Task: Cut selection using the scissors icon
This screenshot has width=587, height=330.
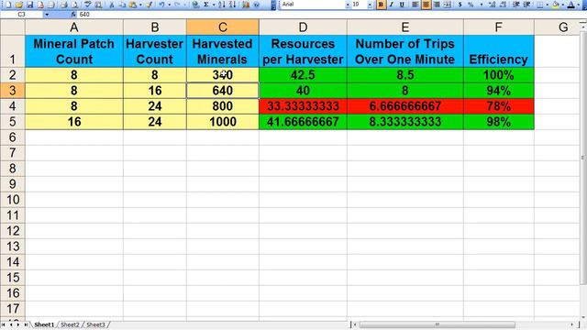Action: 112,5
